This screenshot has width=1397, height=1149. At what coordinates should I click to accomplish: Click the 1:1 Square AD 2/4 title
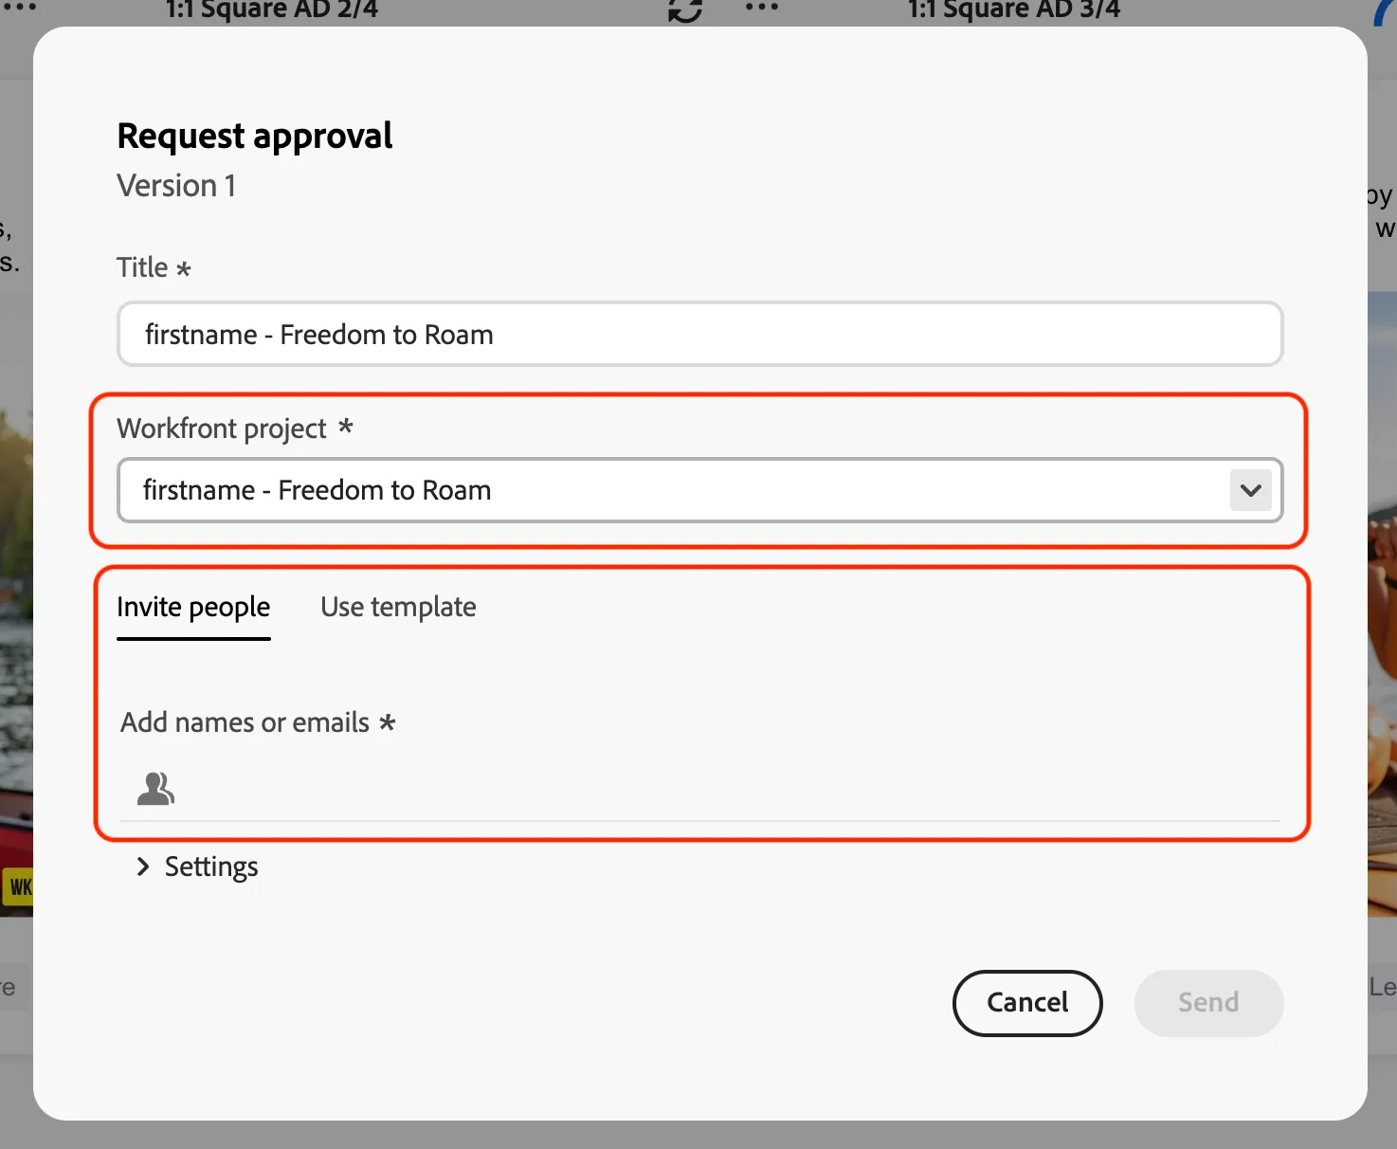(x=272, y=10)
